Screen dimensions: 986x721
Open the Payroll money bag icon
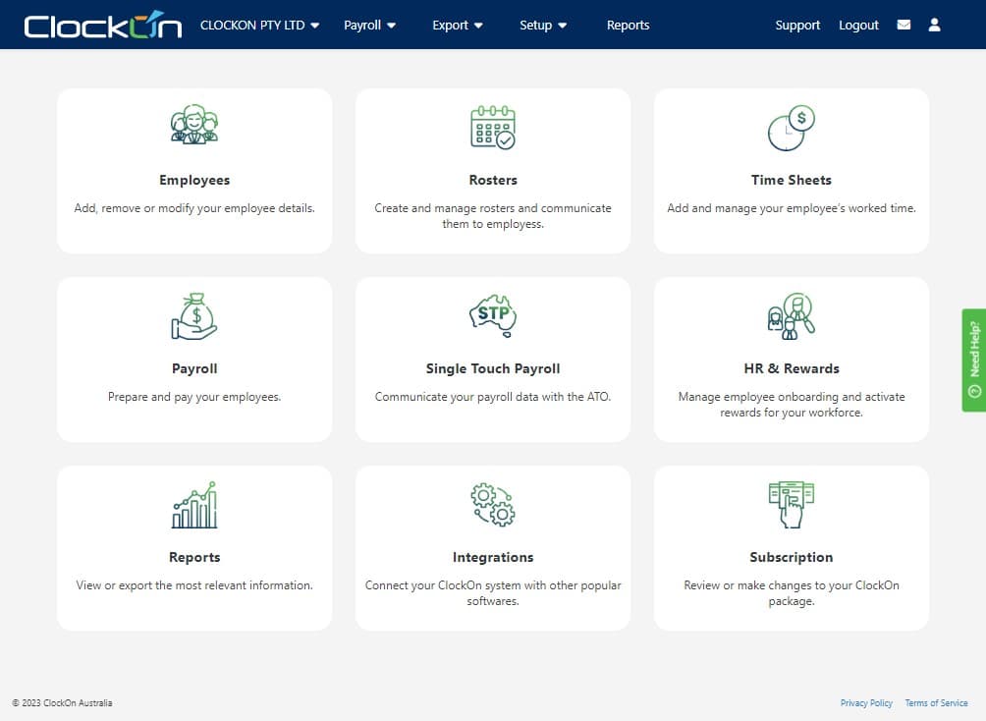194,316
